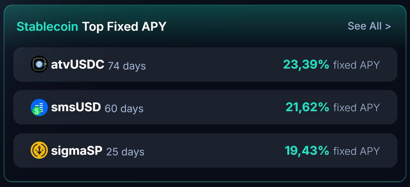Select the smsUSD token name

point(76,107)
